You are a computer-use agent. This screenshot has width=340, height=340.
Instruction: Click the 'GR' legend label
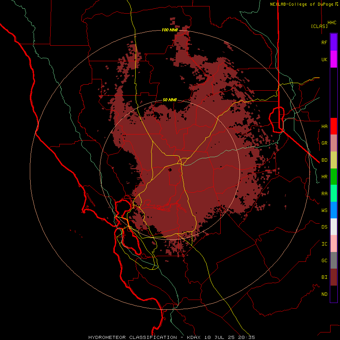coord(324,143)
